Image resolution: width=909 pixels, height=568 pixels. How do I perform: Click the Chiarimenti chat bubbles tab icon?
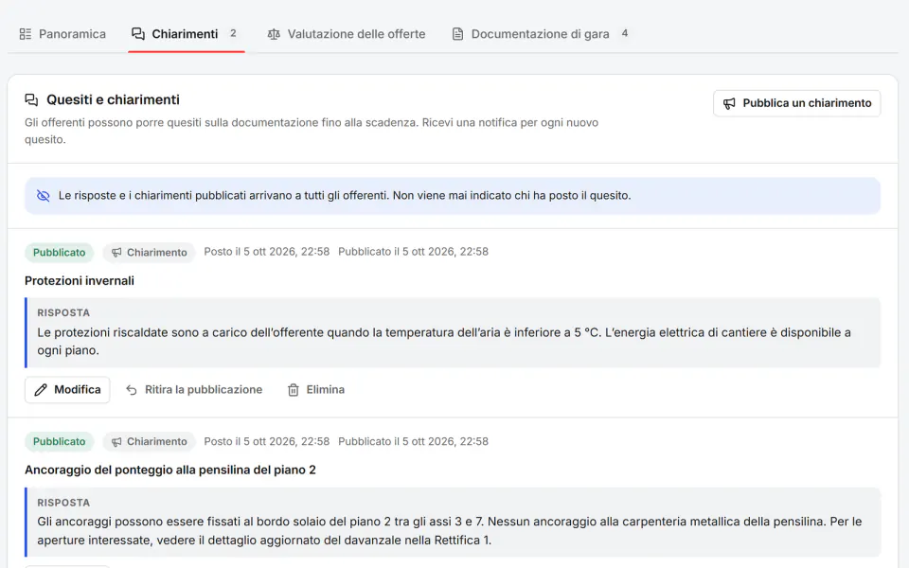pyautogui.click(x=138, y=34)
